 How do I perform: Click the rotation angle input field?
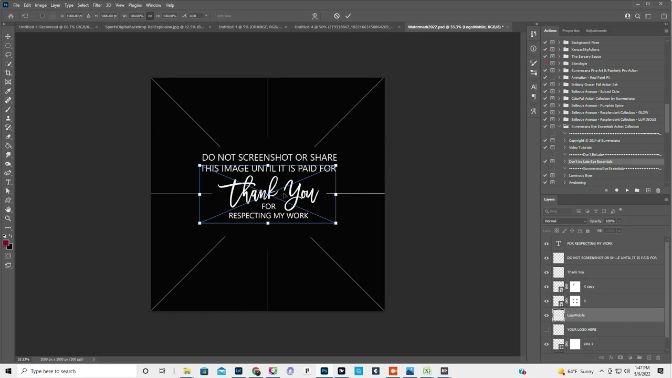[x=195, y=16]
